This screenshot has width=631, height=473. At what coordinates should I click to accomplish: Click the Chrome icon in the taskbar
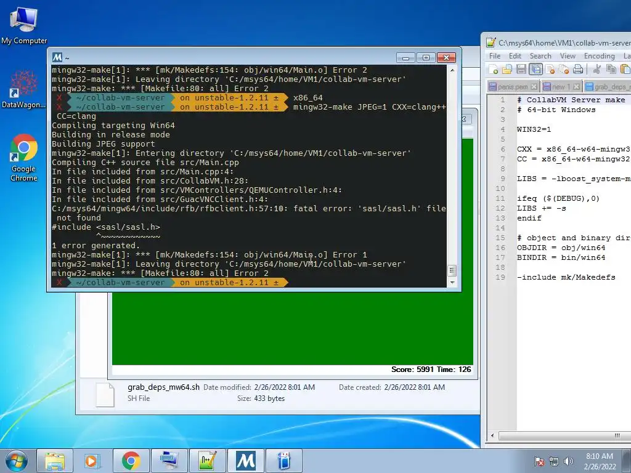pyautogui.click(x=131, y=461)
